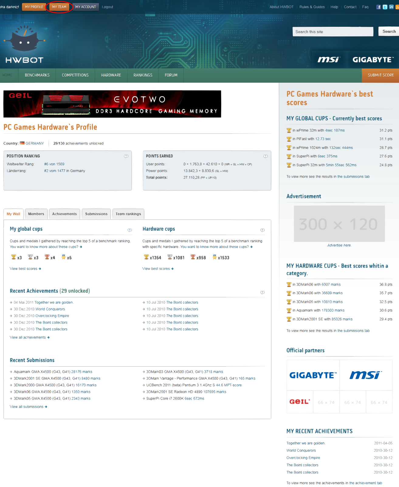Open world rank #6 von 1569 link
Viewport: 399px width, 487px height.
(x=54, y=164)
